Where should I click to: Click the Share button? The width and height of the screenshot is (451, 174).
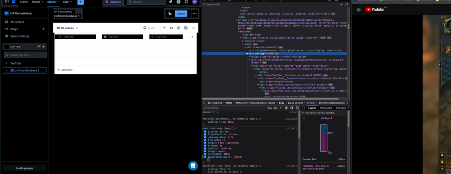[181, 14]
